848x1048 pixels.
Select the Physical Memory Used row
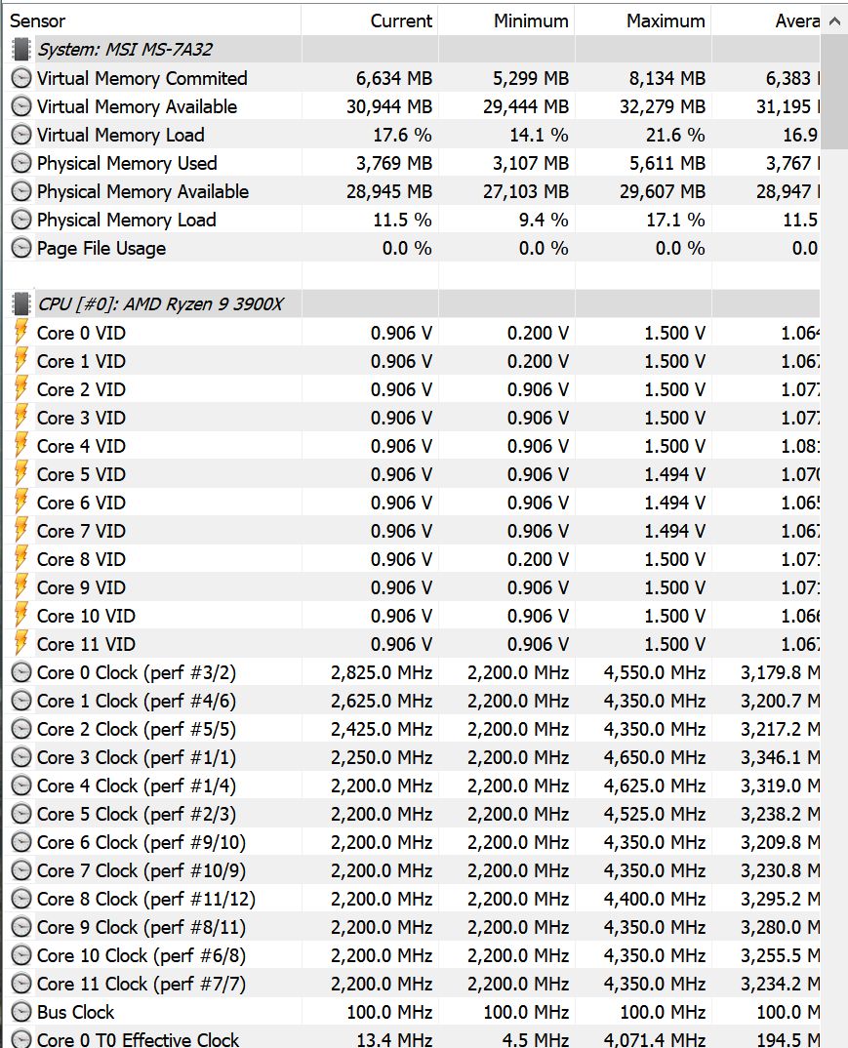coord(127,163)
